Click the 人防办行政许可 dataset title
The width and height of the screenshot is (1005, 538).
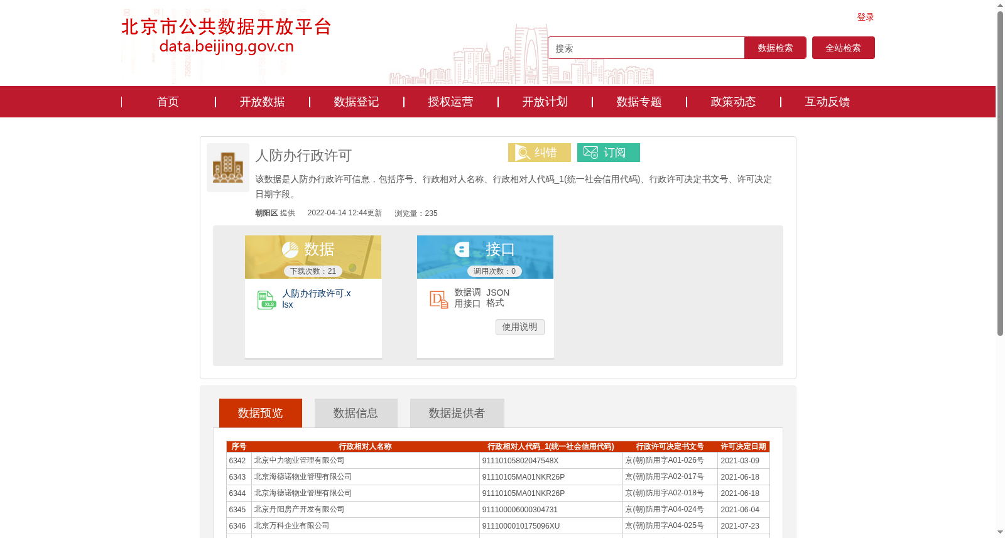coord(303,156)
